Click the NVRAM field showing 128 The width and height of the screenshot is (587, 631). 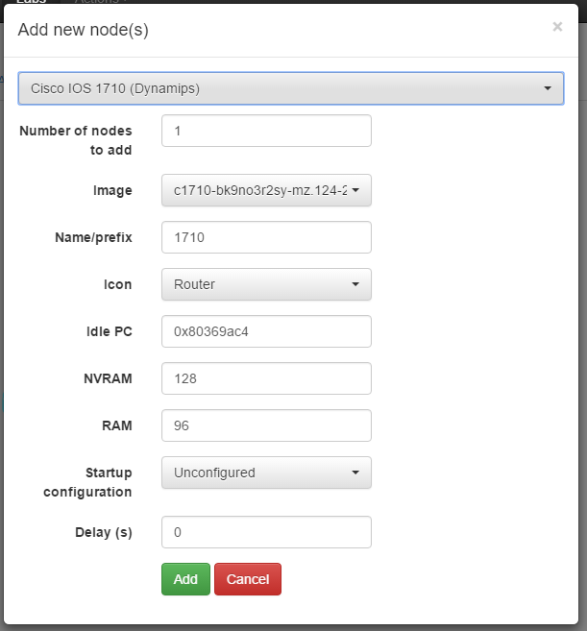click(266, 378)
